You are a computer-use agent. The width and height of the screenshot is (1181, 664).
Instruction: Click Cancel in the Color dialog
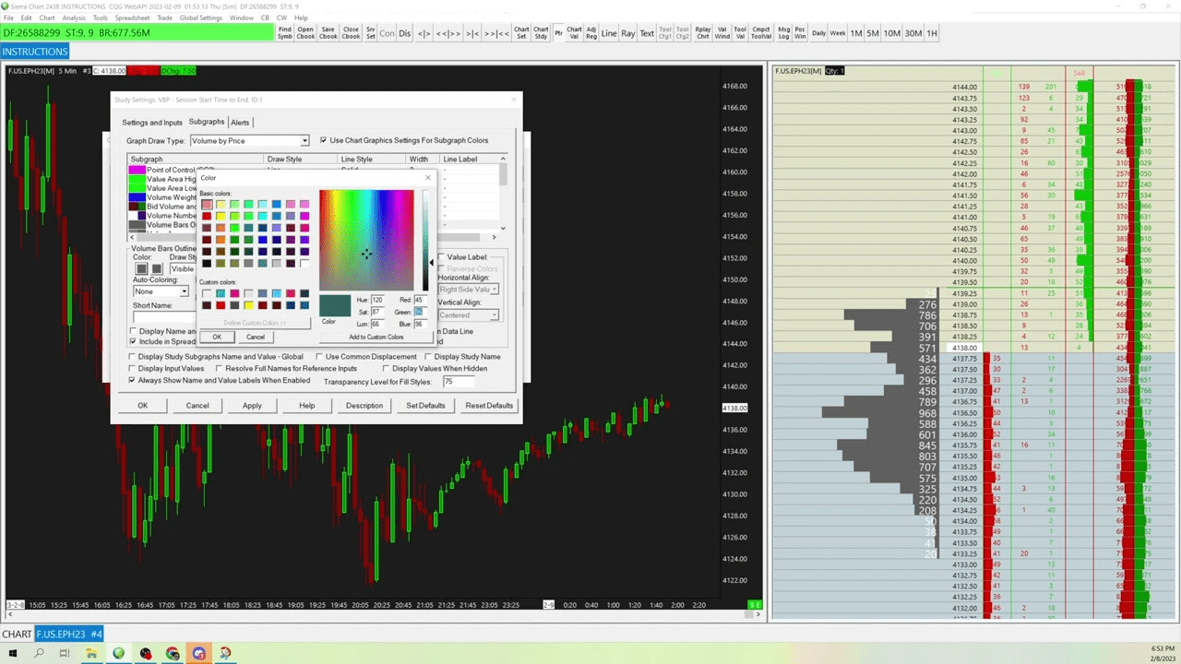coord(256,337)
